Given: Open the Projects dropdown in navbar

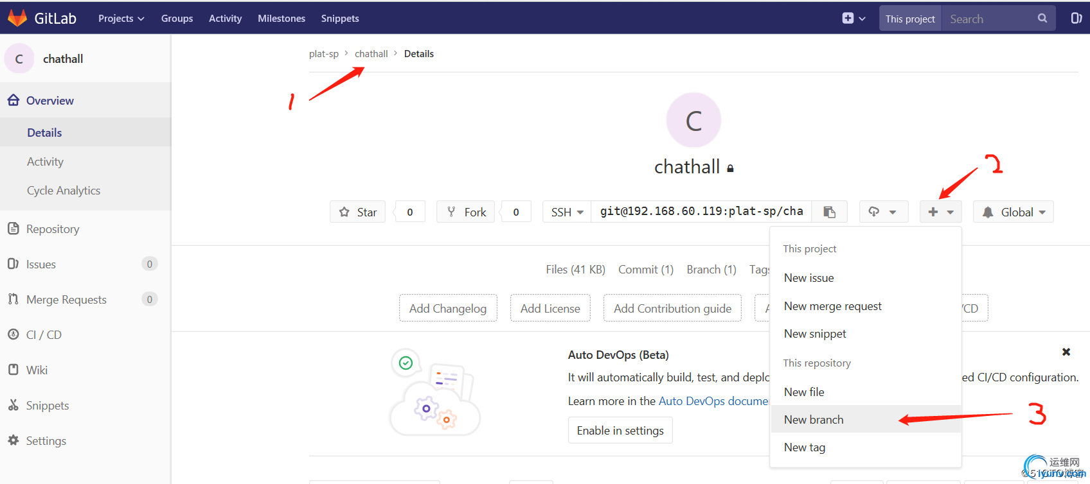Looking at the screenshot, I should coord(121,19).
